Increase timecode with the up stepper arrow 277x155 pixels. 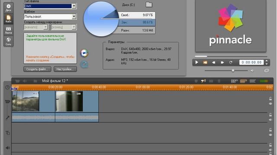267,61
